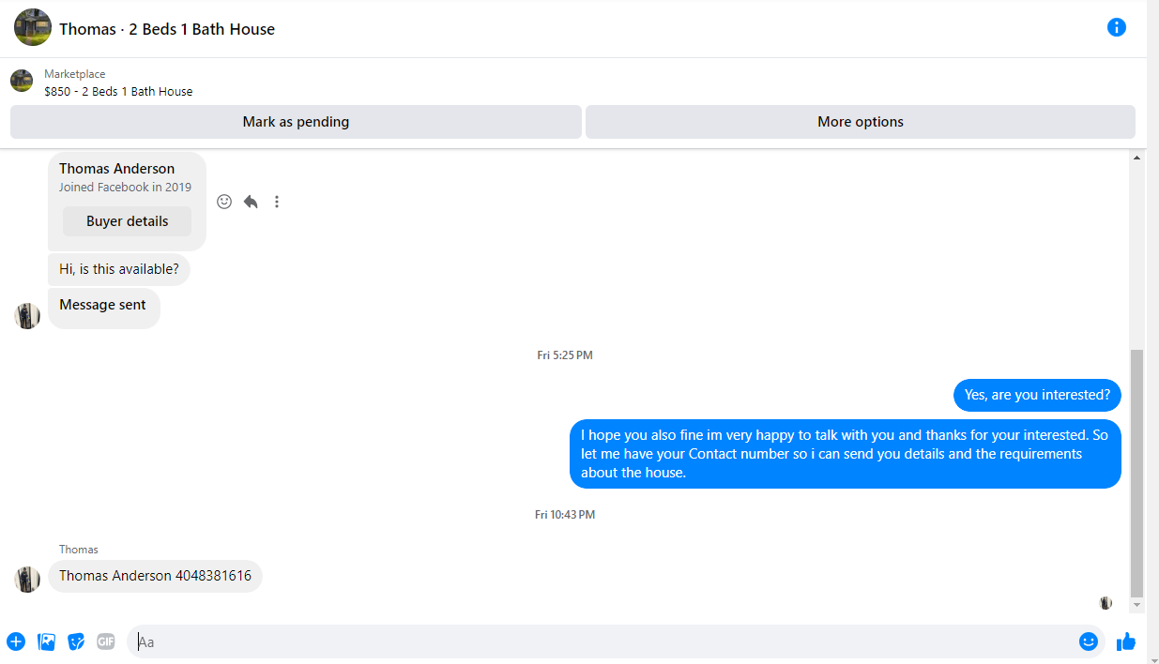1159x664 pixels.
Task: Reply to the message with arrow icon
Action: [251, 202]
